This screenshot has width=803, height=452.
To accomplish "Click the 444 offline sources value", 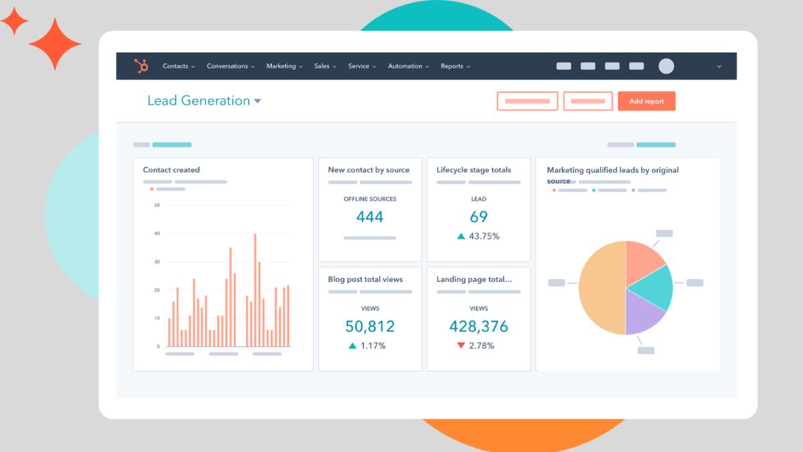I will click(x=369, y=216).
